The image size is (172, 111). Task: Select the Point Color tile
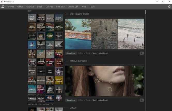point(32,63)
